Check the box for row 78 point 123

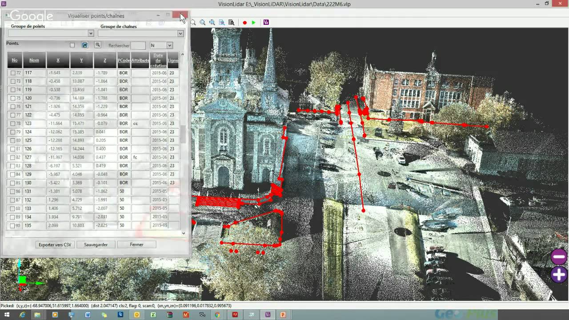13,124
